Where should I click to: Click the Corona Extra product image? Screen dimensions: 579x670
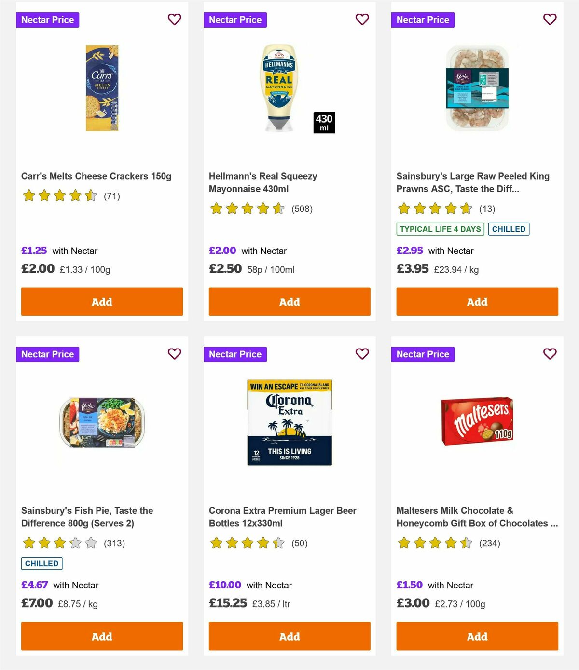289,421
